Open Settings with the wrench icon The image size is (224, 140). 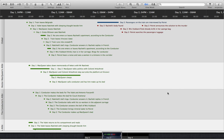pyautogui.click(x=51, y=4)
